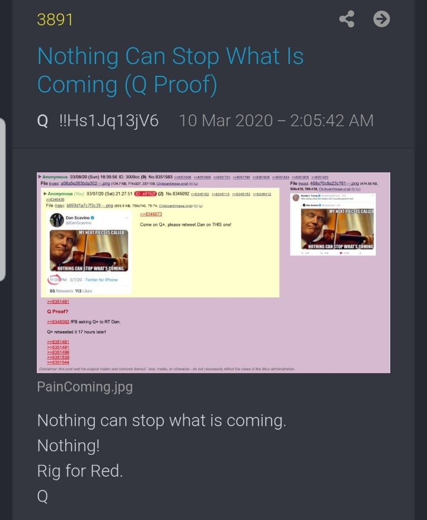Screen dimensions: 427x520
Task: Open the PainComing.jpg filename
Action: 85,387
